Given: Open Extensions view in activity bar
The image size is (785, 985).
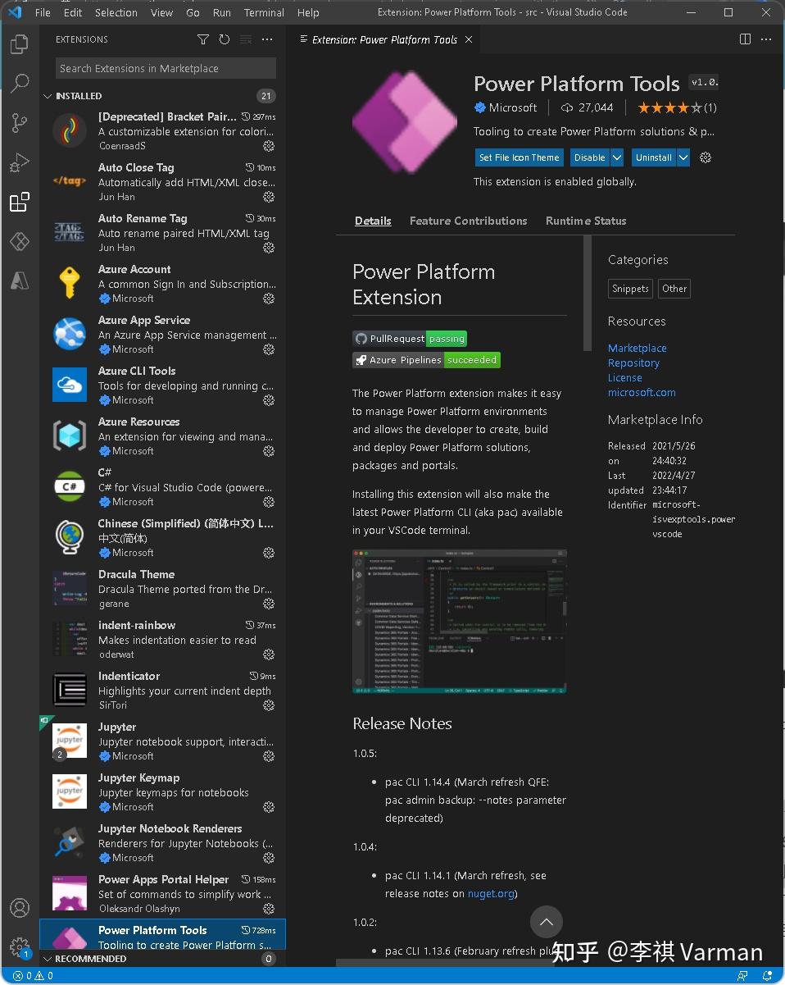Looking at the screenshot, I should [20, 202].
